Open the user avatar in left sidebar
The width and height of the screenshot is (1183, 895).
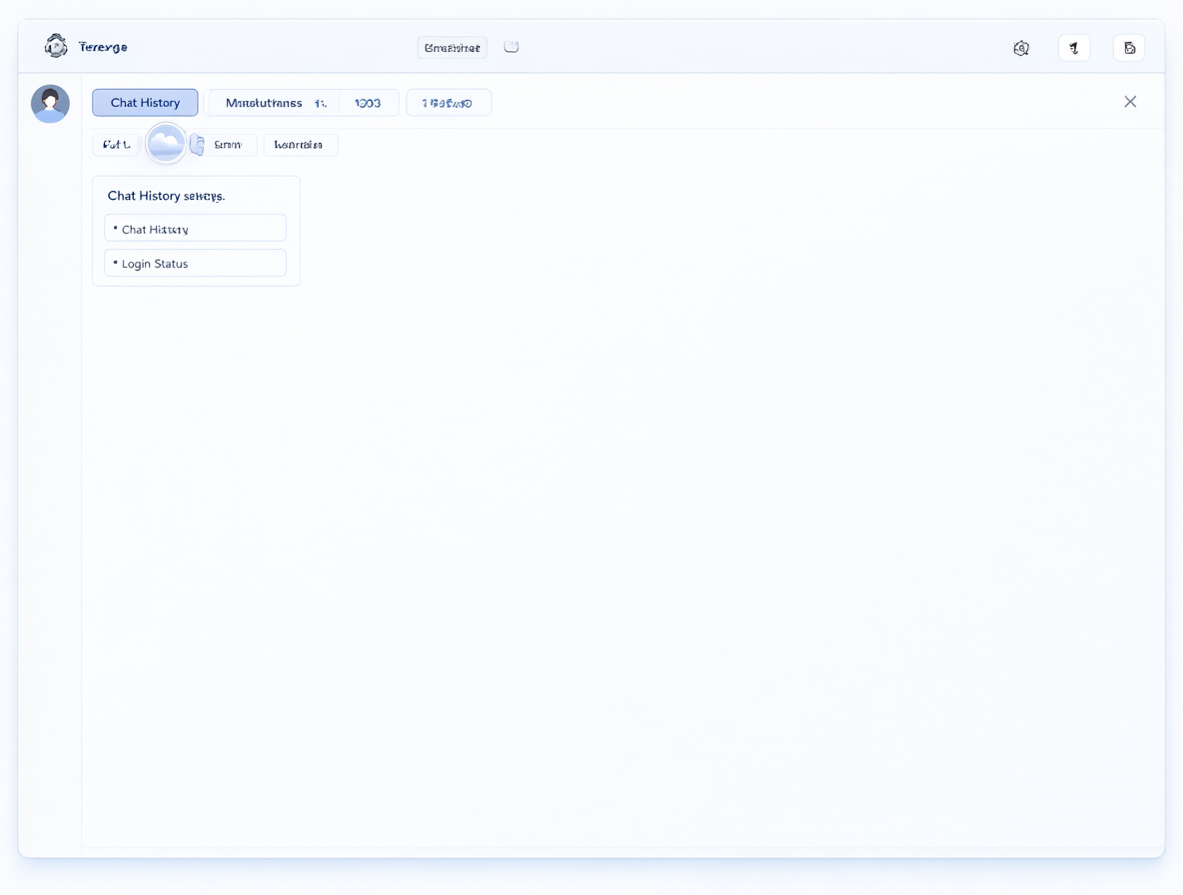coord(51,103)
